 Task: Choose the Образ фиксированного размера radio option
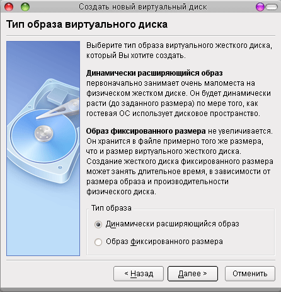pos(98,242)
